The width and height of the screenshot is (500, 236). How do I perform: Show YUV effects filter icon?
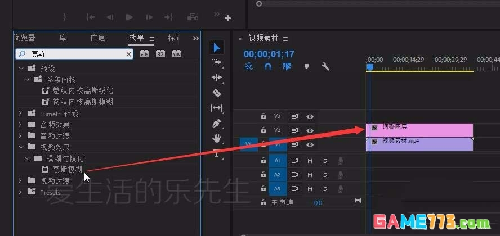[177, 54]
